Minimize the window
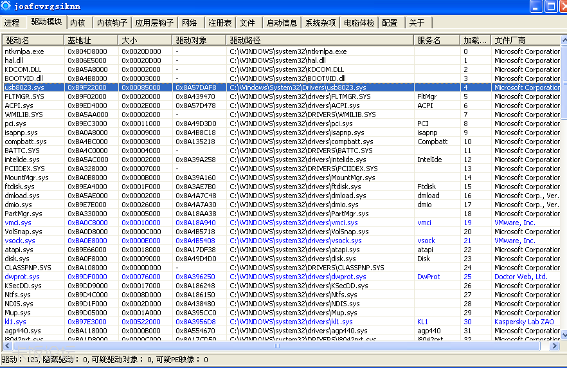The image size is (567, 368). [535, 6]
